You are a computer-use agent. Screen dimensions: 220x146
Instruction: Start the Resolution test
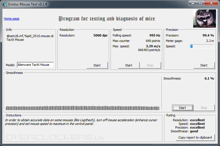click(97, 65)
